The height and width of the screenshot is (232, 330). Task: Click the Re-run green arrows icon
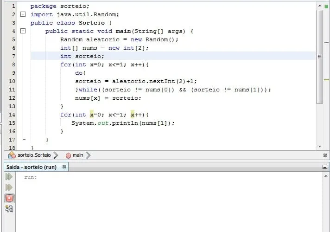pos(9,177)
